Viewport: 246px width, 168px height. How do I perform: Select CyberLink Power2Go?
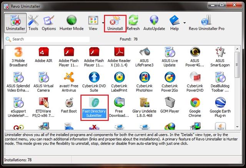click(x=170, y=82)
